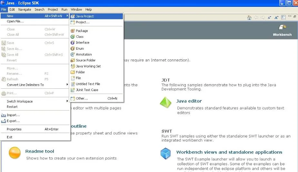Follow Workbench views and standalone applications link
Screen dimensions: 298x172
point(229,152)
